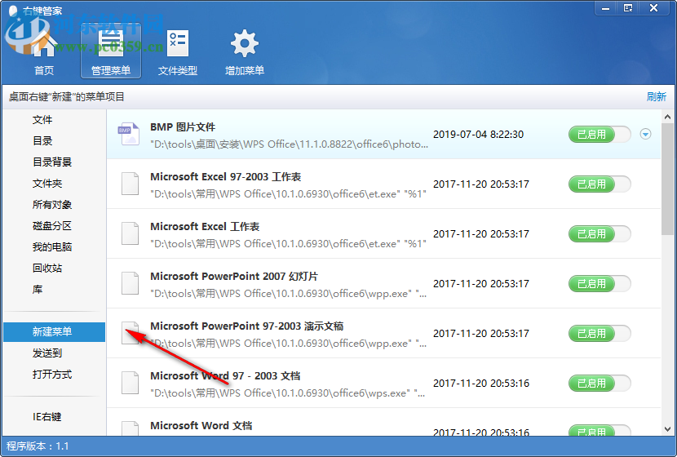This screenshot has height=457, width=677.
Task: Select Microsoft Word 文档 entry title
Action: point(201,425)
